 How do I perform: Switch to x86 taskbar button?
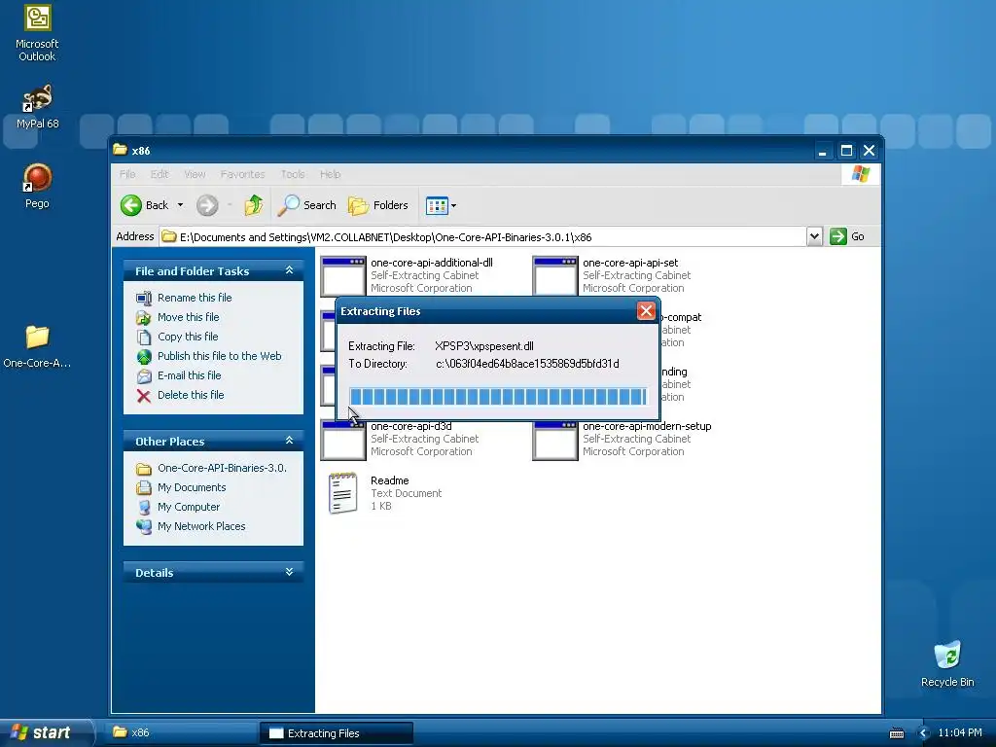tap(181, 732)
